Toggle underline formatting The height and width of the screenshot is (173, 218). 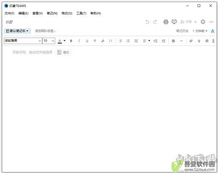(x=87, y=41)
